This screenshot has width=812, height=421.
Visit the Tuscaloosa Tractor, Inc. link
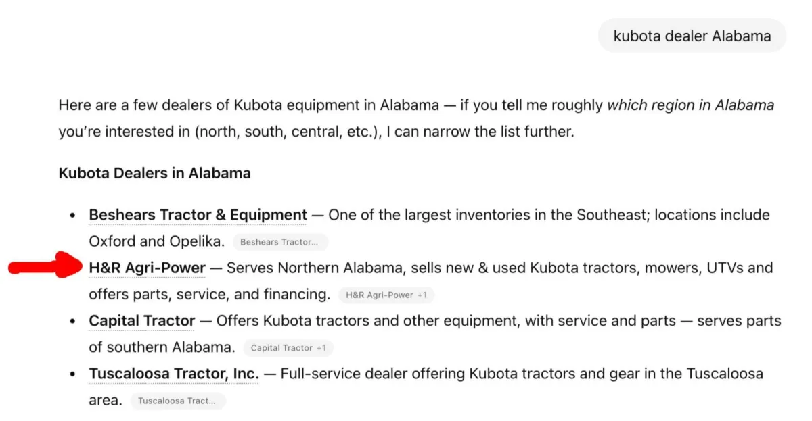tap(174, 373)
